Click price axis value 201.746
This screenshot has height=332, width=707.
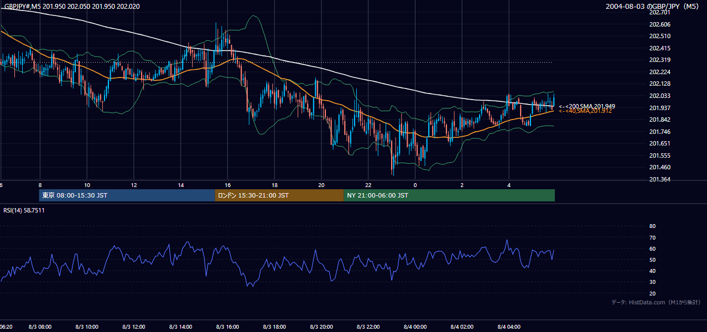tap(659, 132)
